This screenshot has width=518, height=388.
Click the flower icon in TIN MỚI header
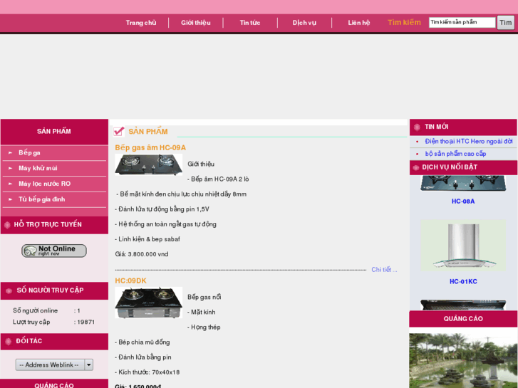point(417,127)
